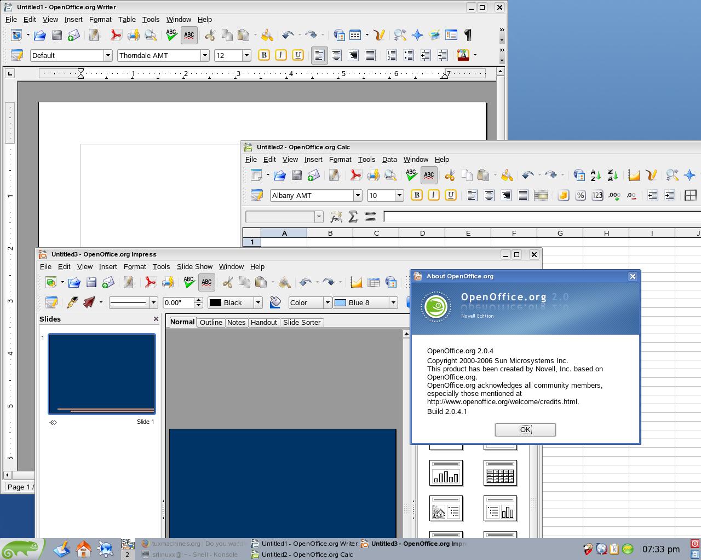Open the Navigator in Writer toolbar
The image size is (701, 560).
pyautogui.click(x=417, y=36)
